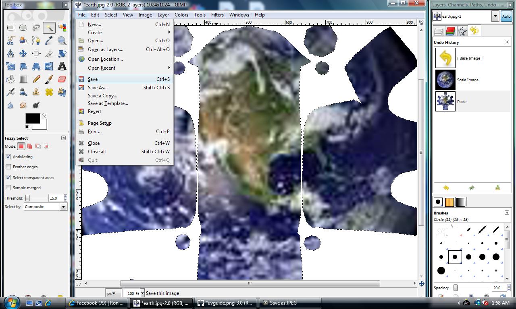Open the Filters menu
The image size is (516, 309).
click(217, 15)
